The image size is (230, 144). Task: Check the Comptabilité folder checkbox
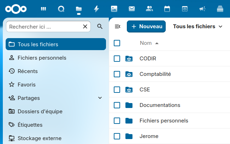(117, 74)
